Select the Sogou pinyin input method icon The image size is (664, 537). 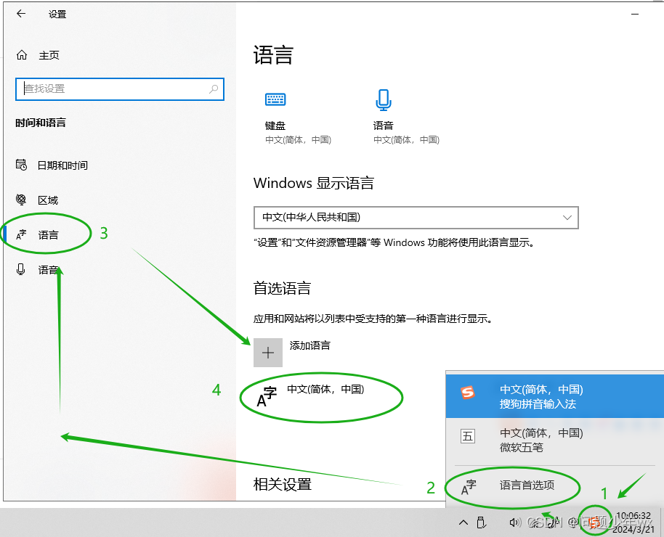(x=468, y=393)
